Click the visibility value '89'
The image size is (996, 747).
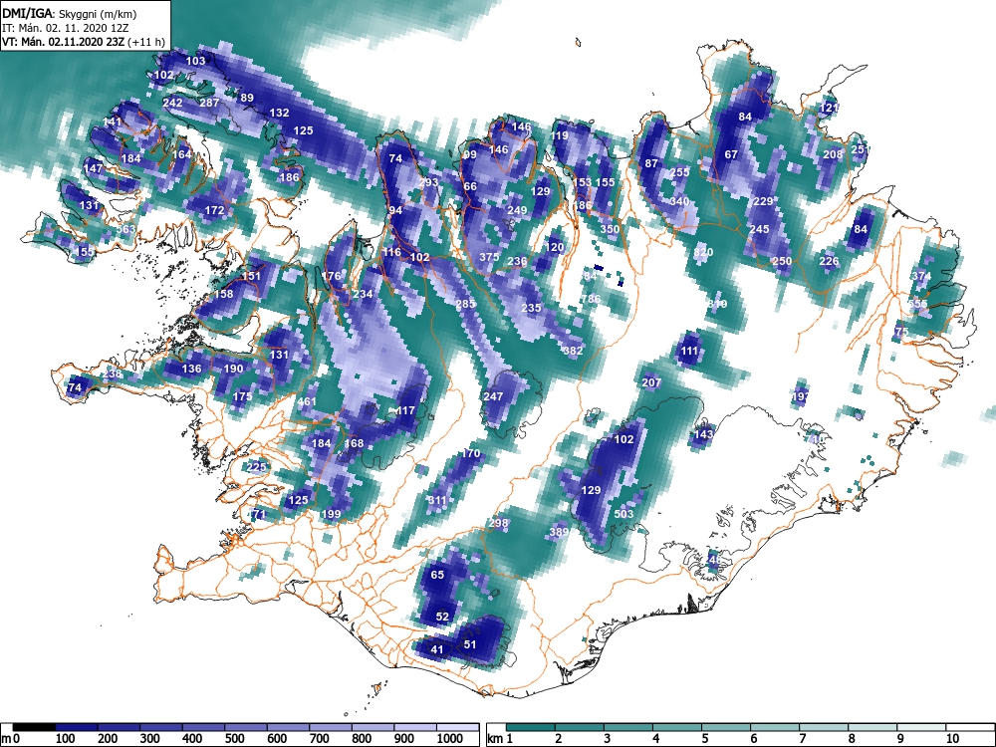pos(246,98)
